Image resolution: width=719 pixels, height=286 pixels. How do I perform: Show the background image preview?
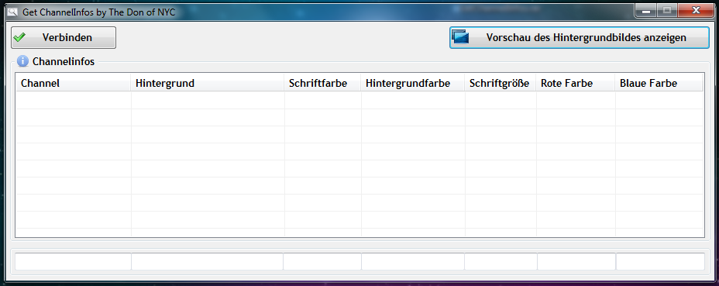[x=579, y=38]
